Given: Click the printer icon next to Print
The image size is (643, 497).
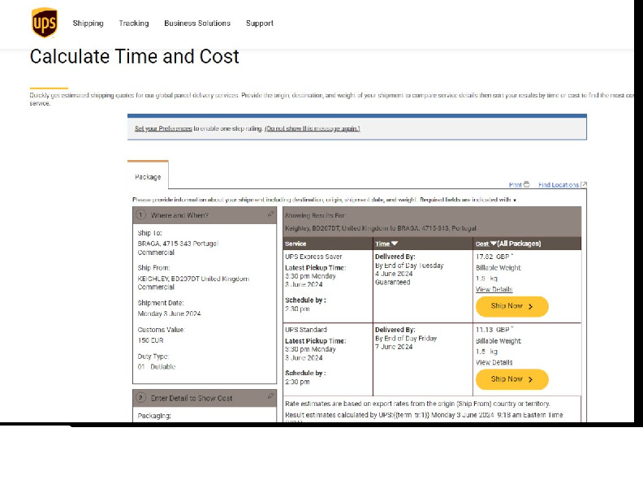Looking at the screenshot, I should click(526, 184).
